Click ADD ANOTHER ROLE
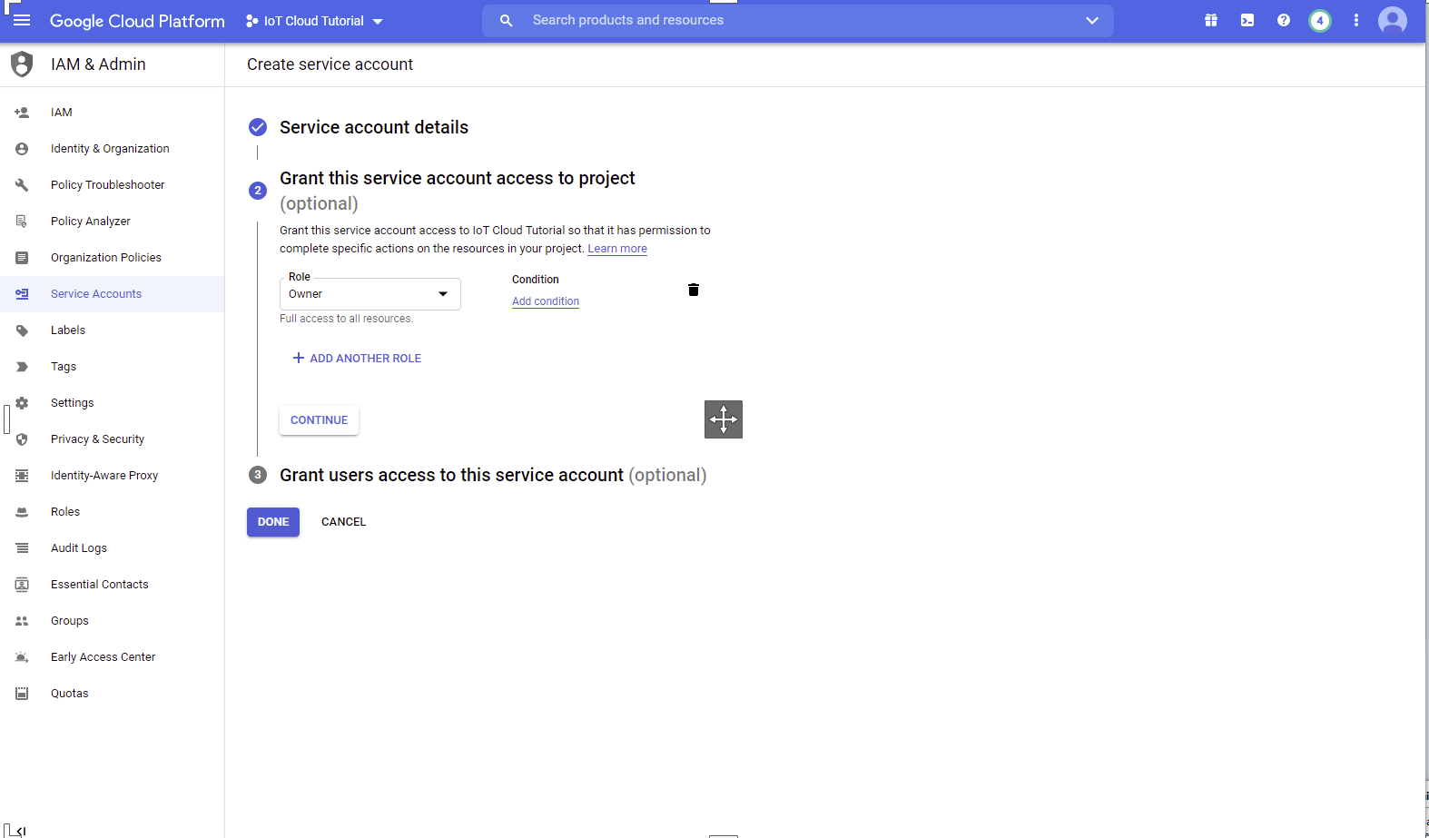This screenshot has width=1429, height=838. click(357, 359)
